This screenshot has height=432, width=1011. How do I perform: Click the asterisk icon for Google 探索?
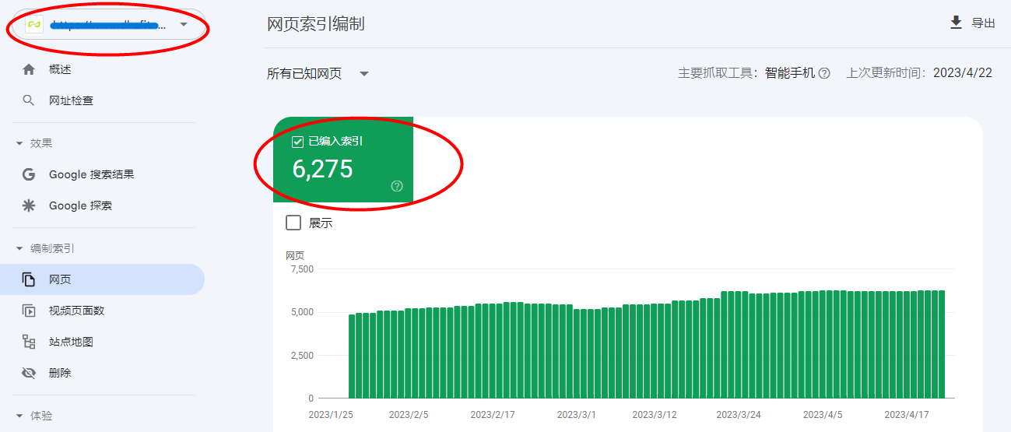[29, 205]
